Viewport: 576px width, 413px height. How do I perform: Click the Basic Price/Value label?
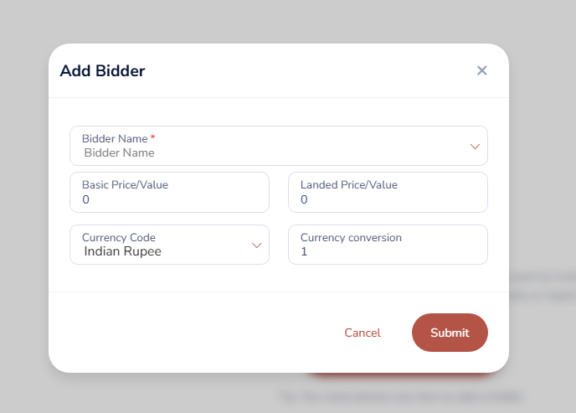coord(125,184)
